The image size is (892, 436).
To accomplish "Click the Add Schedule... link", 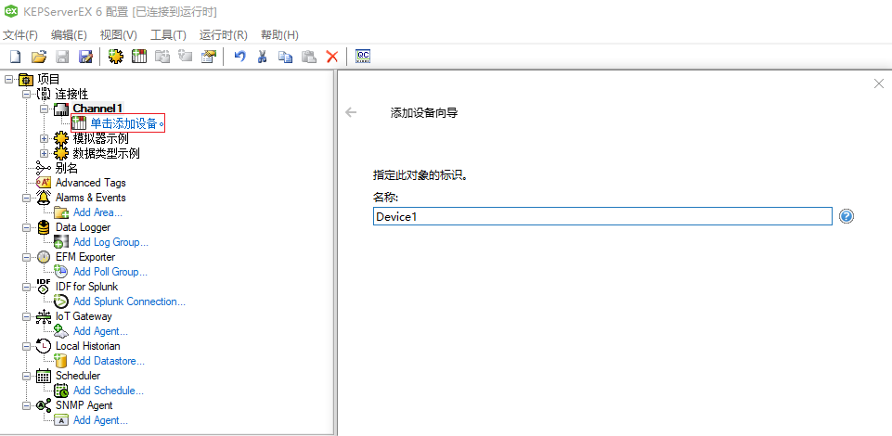I will click(x=108, y=391).
